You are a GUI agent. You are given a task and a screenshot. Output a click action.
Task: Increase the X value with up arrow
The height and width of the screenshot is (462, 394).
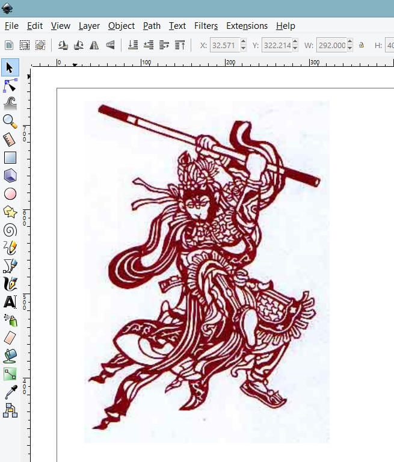(x=244, y=42)
